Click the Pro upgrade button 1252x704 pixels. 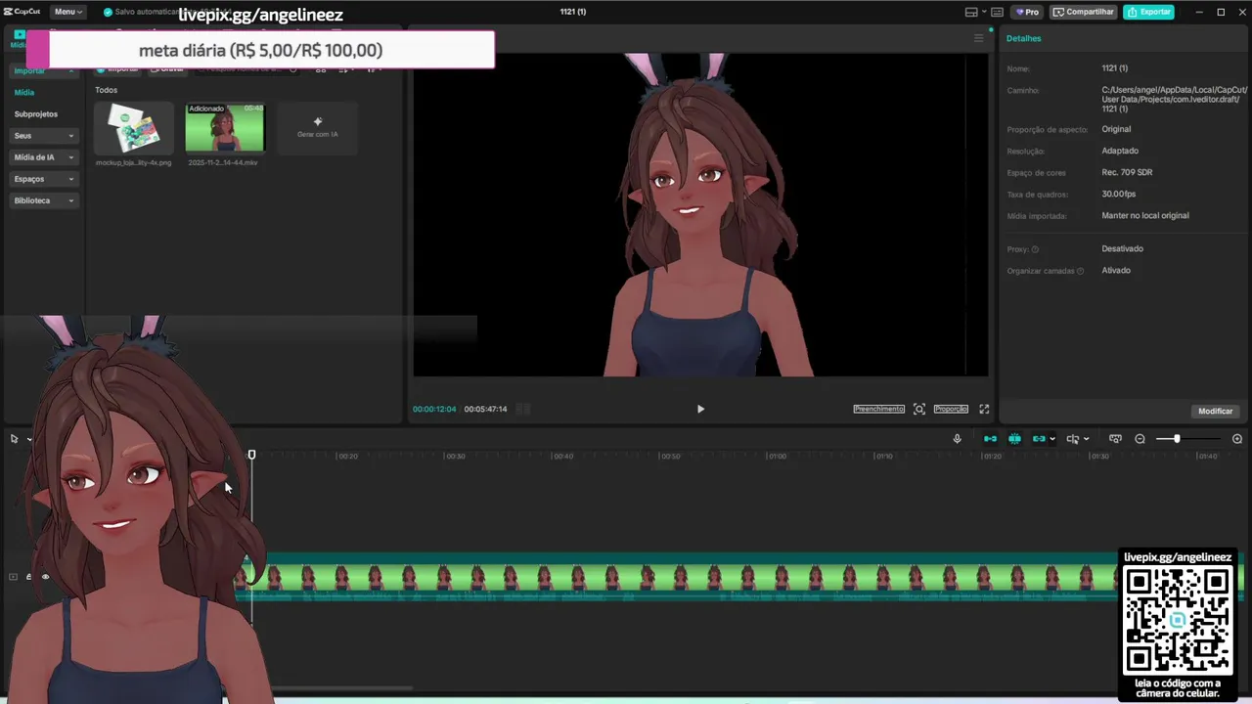1027,12
